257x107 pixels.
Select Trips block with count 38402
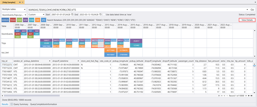coord(95,43)
